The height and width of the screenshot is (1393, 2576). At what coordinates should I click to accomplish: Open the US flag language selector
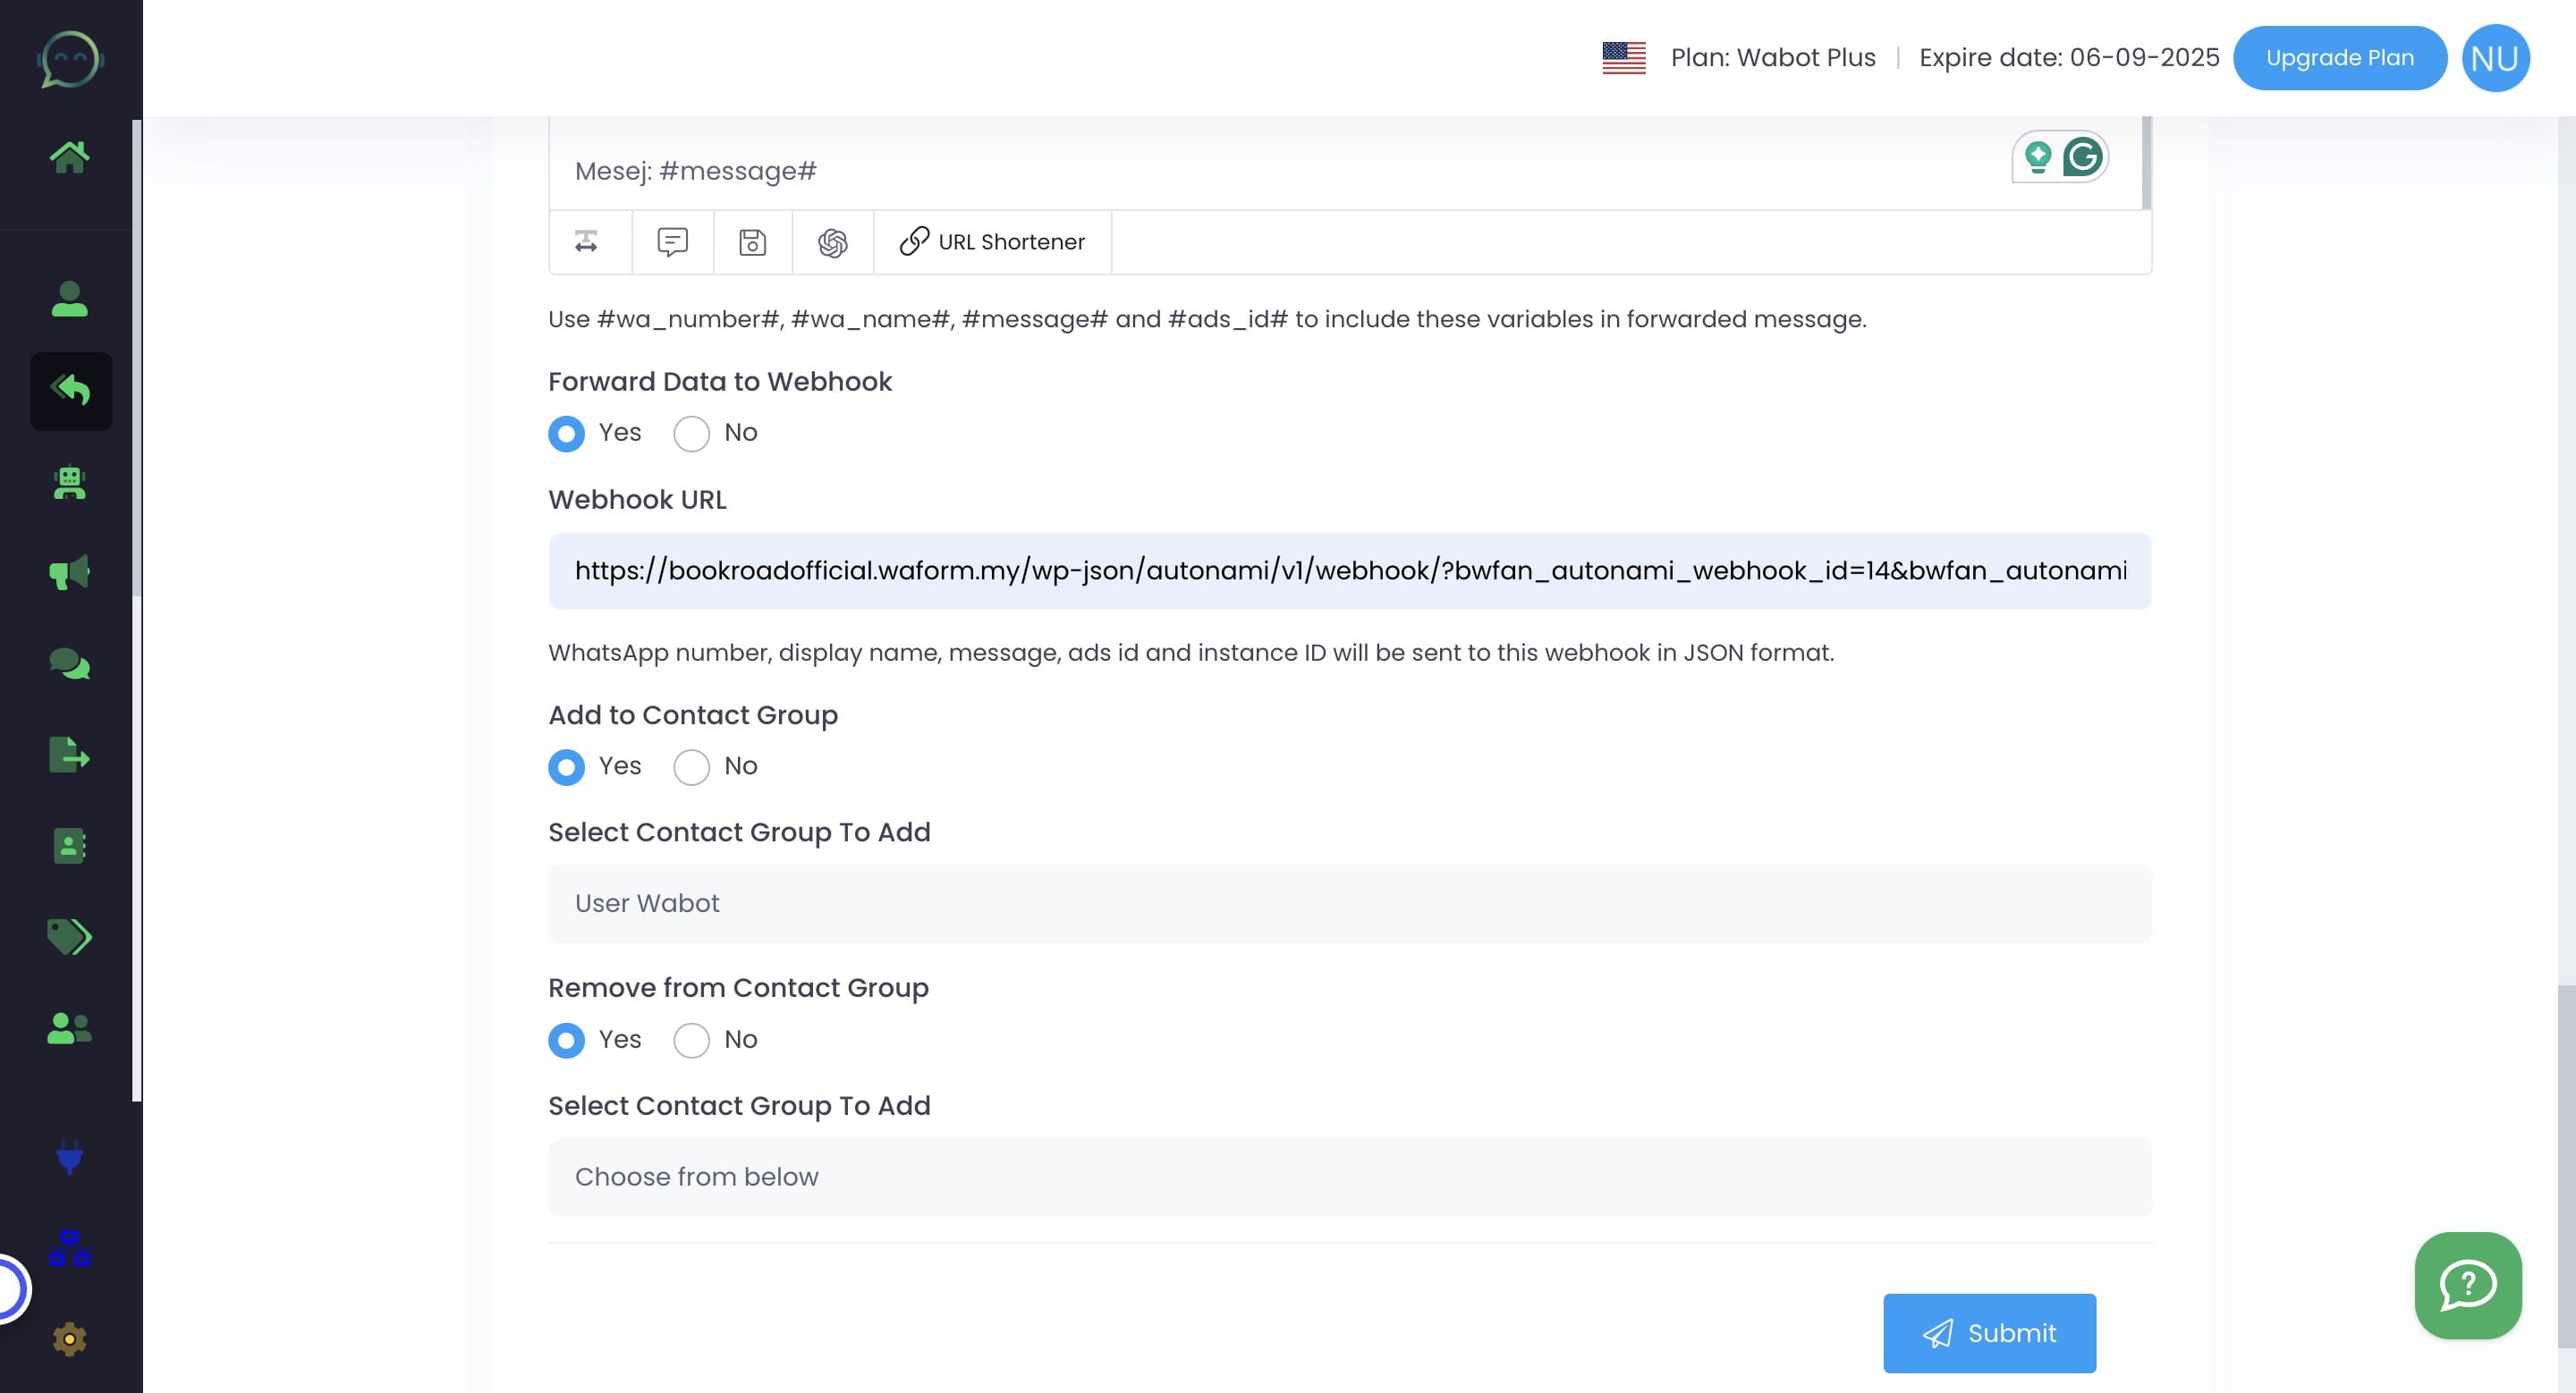(1623, 57)
